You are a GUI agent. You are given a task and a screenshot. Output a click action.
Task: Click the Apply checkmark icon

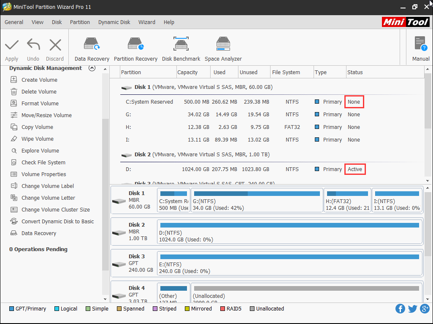coord(11,45)
